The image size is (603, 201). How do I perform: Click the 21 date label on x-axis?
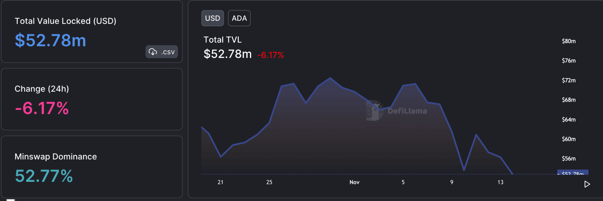click(x=221, y=182)
